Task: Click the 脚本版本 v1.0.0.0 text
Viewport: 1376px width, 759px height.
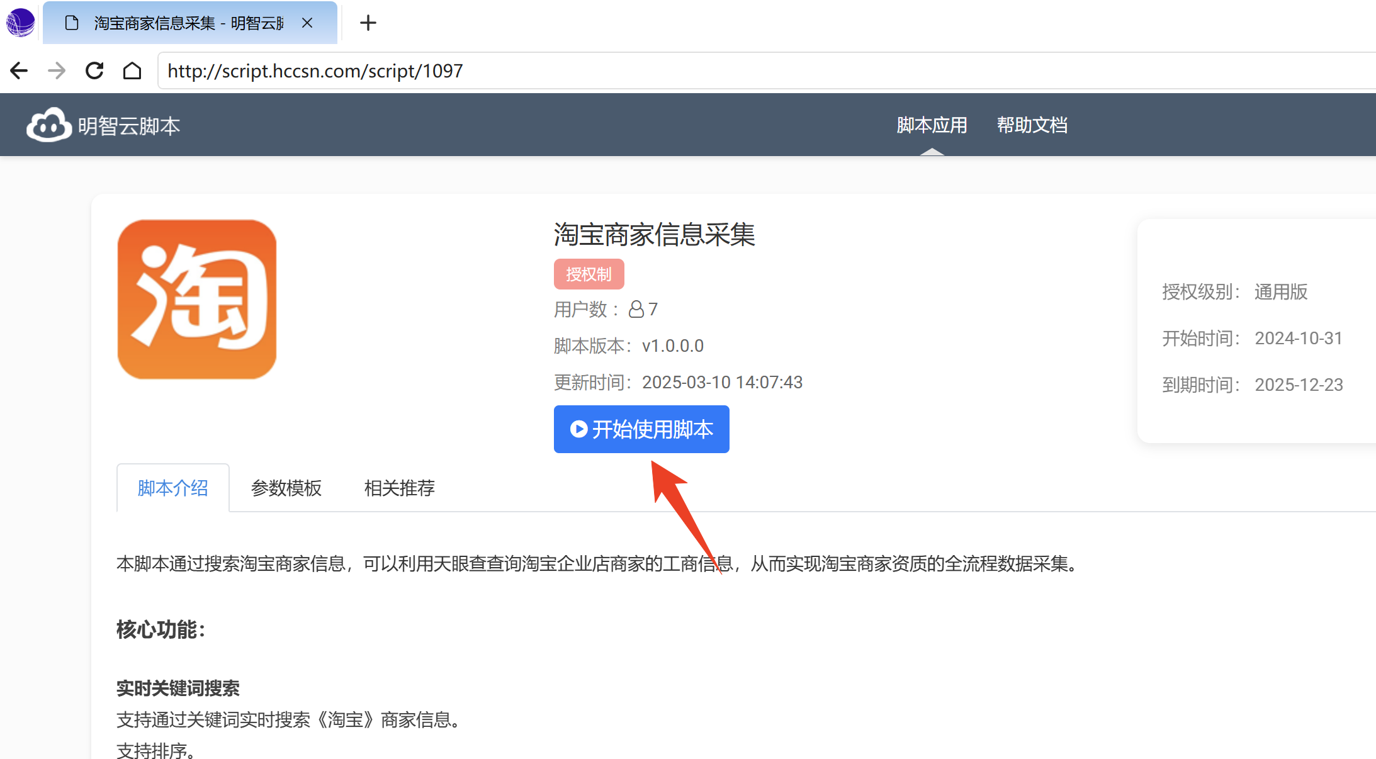Action: [x=629, y=346]
